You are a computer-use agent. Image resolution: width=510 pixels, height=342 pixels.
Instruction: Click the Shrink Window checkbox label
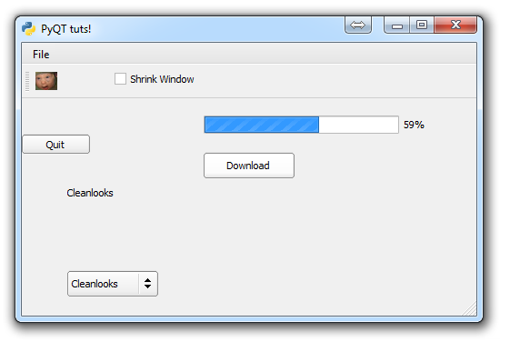tap(162, 79)
